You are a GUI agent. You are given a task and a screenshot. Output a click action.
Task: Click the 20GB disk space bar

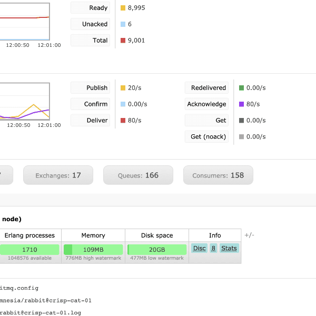pos(156,249)
